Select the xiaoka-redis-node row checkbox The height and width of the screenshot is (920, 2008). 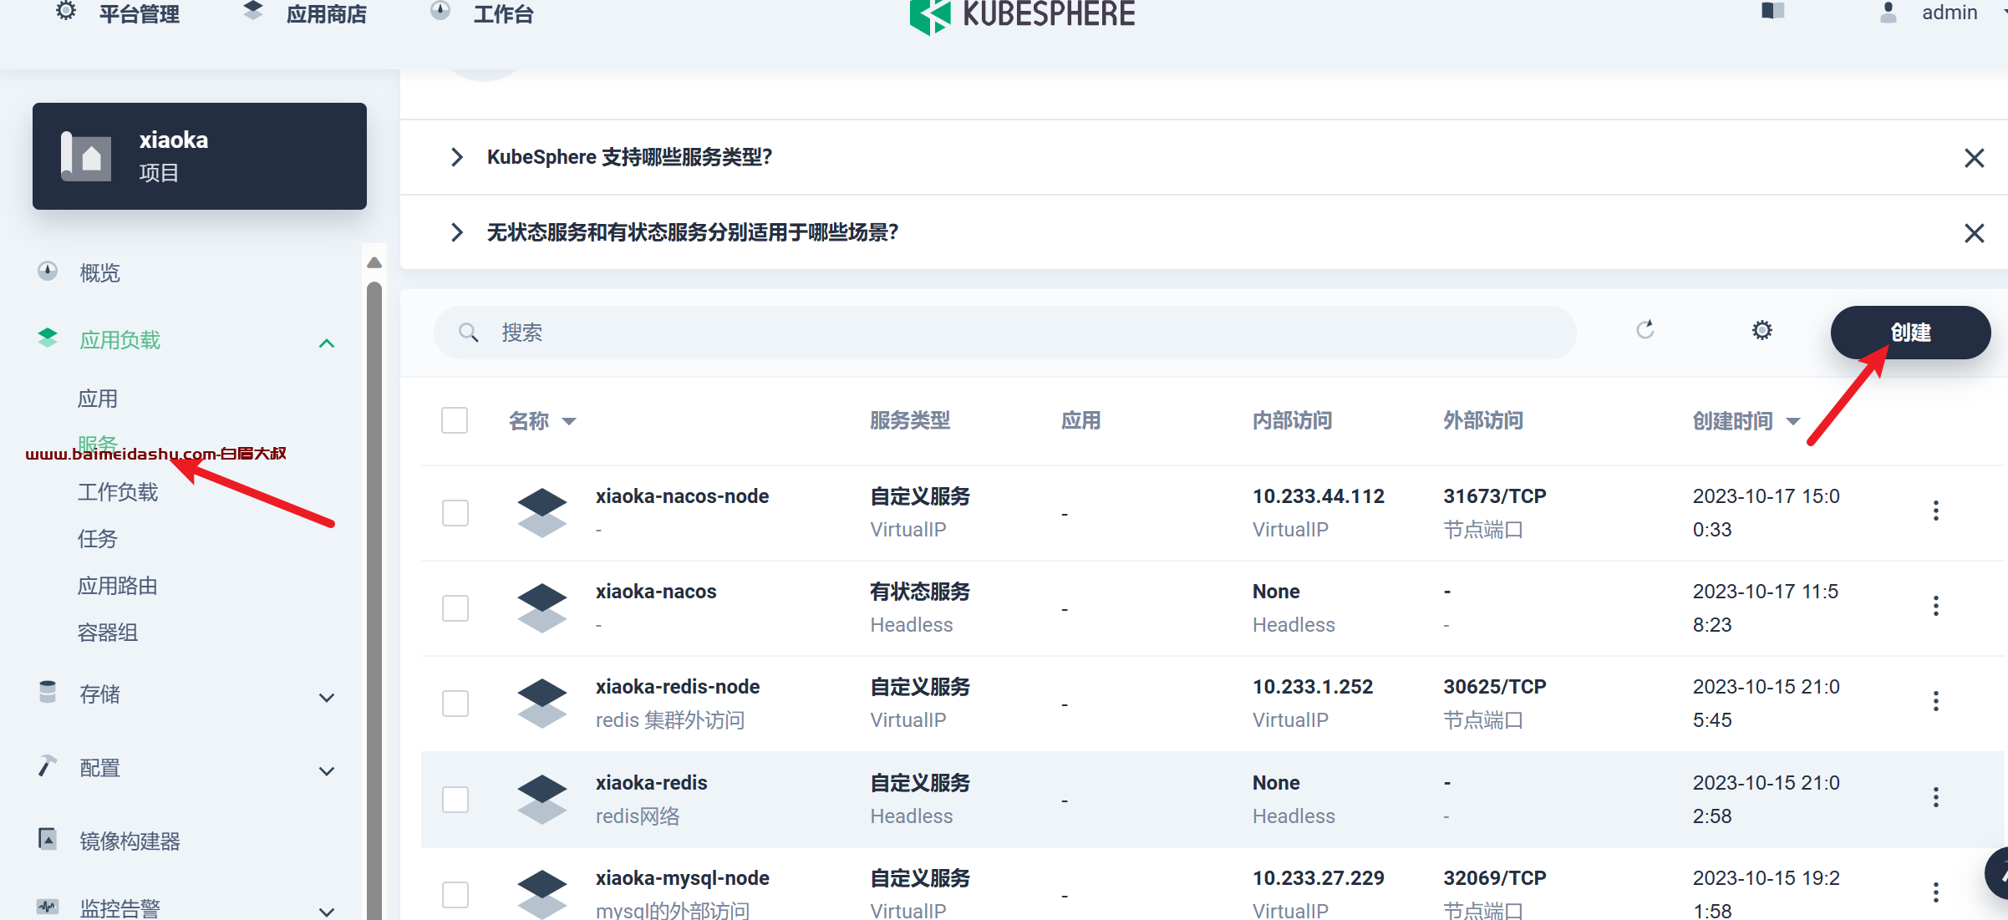tap(455, 704)
